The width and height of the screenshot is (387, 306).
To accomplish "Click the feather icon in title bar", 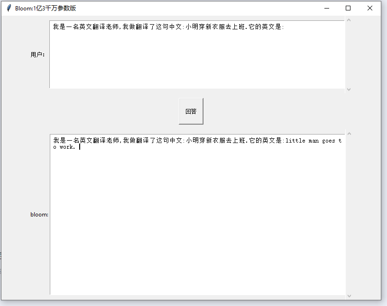I will [x=9, y=8].
